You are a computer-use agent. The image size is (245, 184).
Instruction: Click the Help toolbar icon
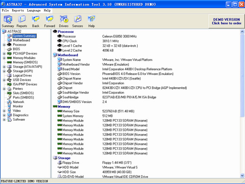(x=92, y=22)
